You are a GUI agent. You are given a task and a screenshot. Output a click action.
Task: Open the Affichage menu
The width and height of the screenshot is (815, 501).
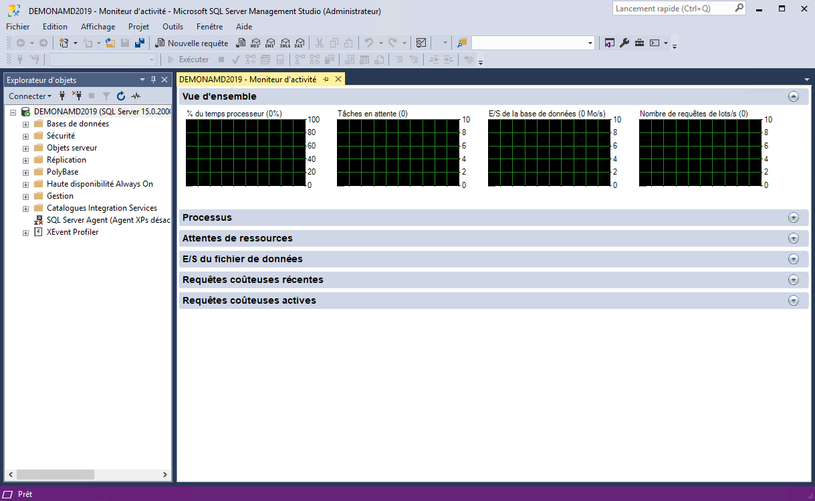[98, 27]
